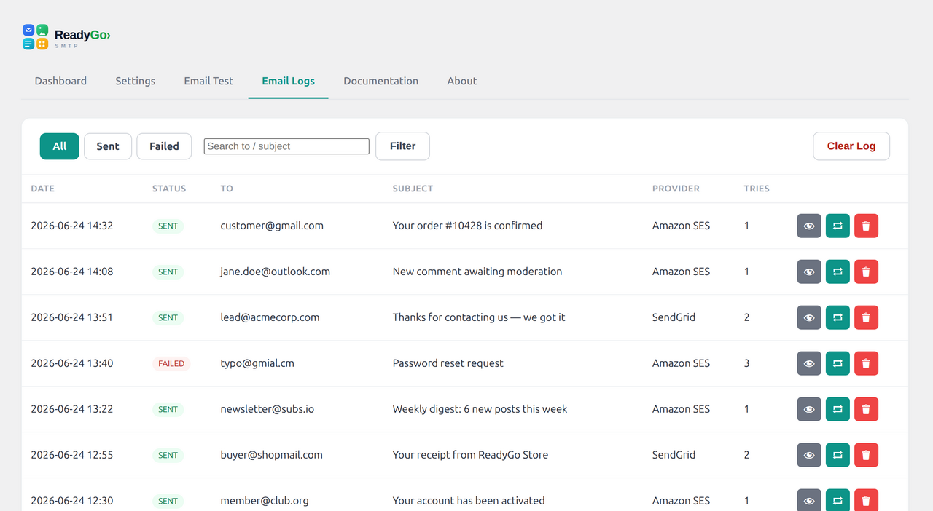Open the Dashboard tab
The width and height of the screenshot is (933, 511).
[60, 81]
